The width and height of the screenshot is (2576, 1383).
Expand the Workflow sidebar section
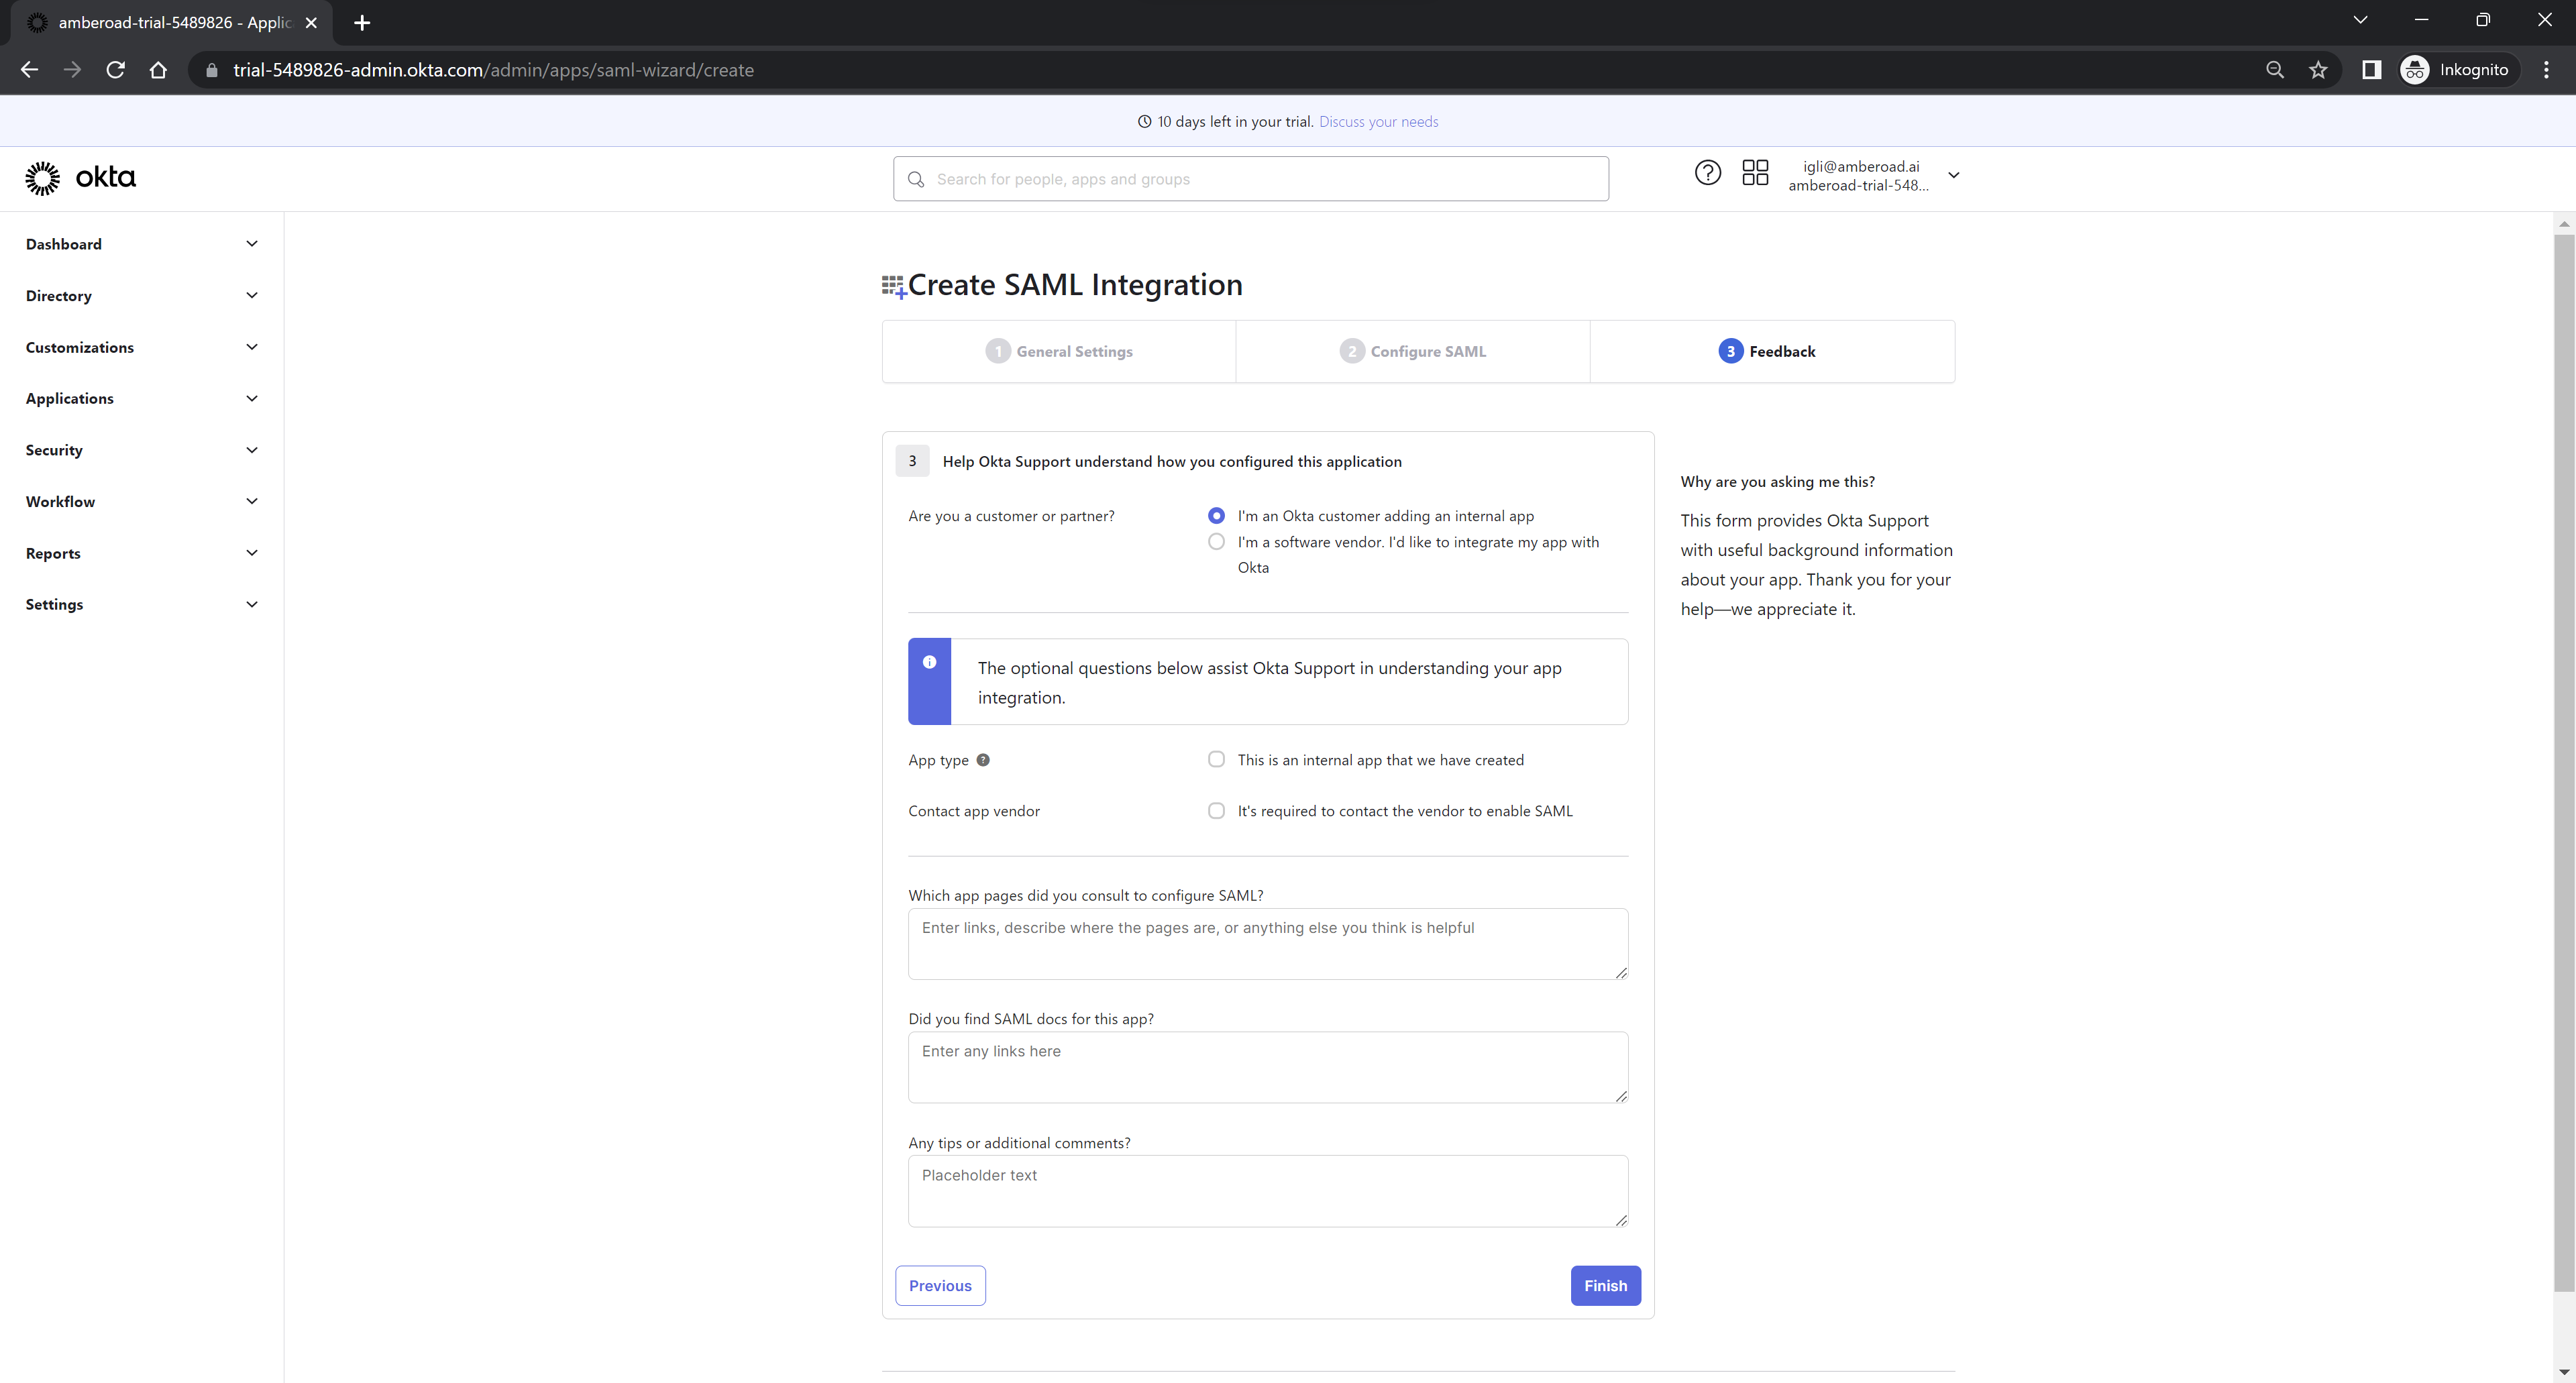142,501
